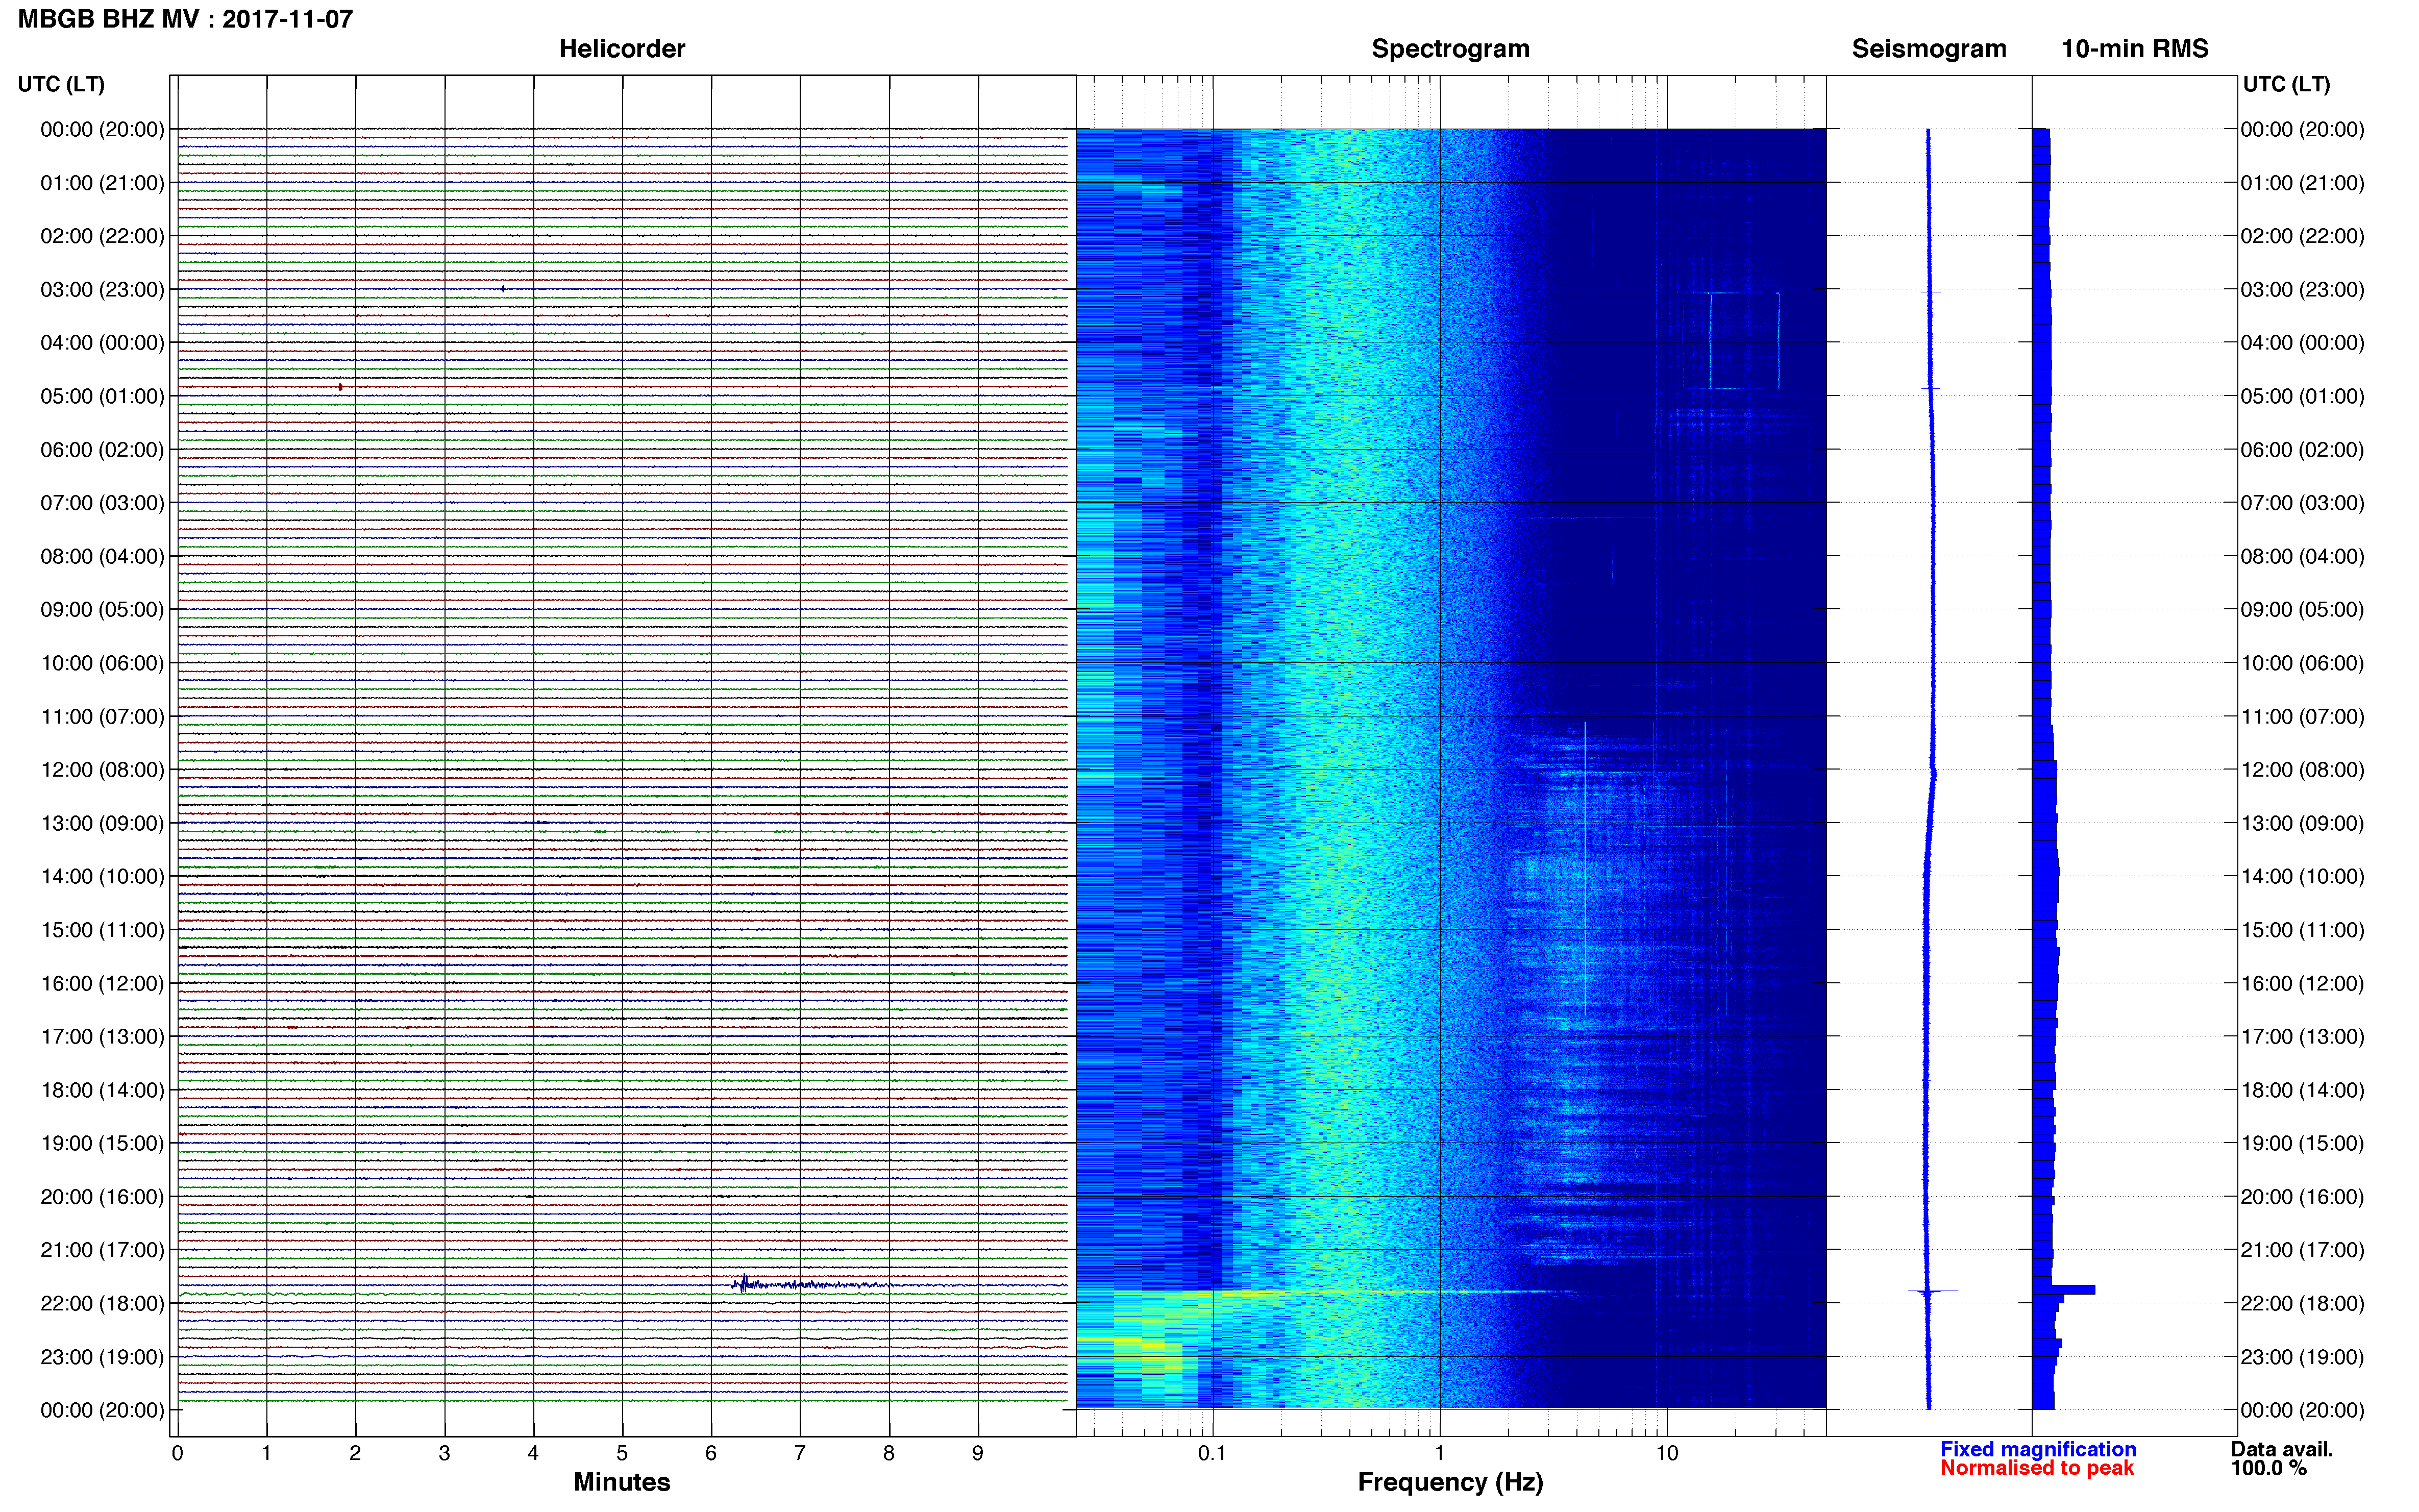Screen dimensions: 2419x1512
Task: Click left-axis time label '16:00 (12:00)'
Action: point(102,984)
